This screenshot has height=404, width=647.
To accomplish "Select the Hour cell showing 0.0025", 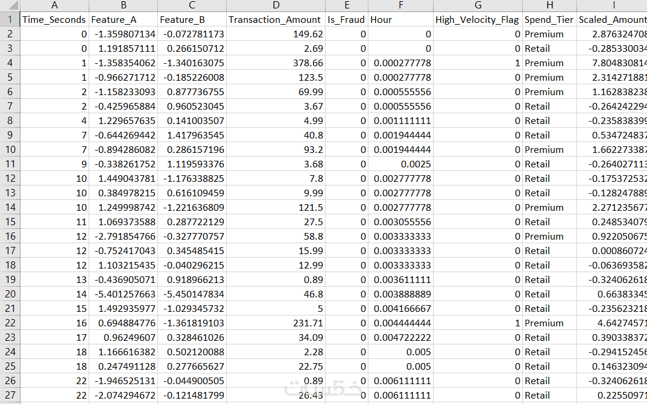I will click(400, 164).
